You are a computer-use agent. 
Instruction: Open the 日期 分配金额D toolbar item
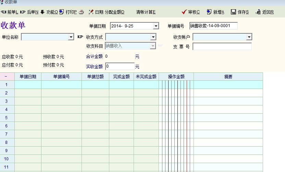(x=107, y=12)
